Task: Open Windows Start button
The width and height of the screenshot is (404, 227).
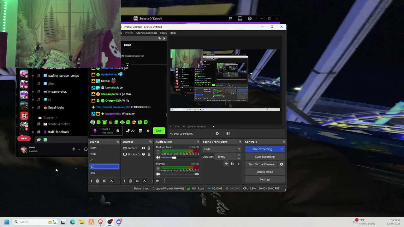Action: tap(7, 222)
